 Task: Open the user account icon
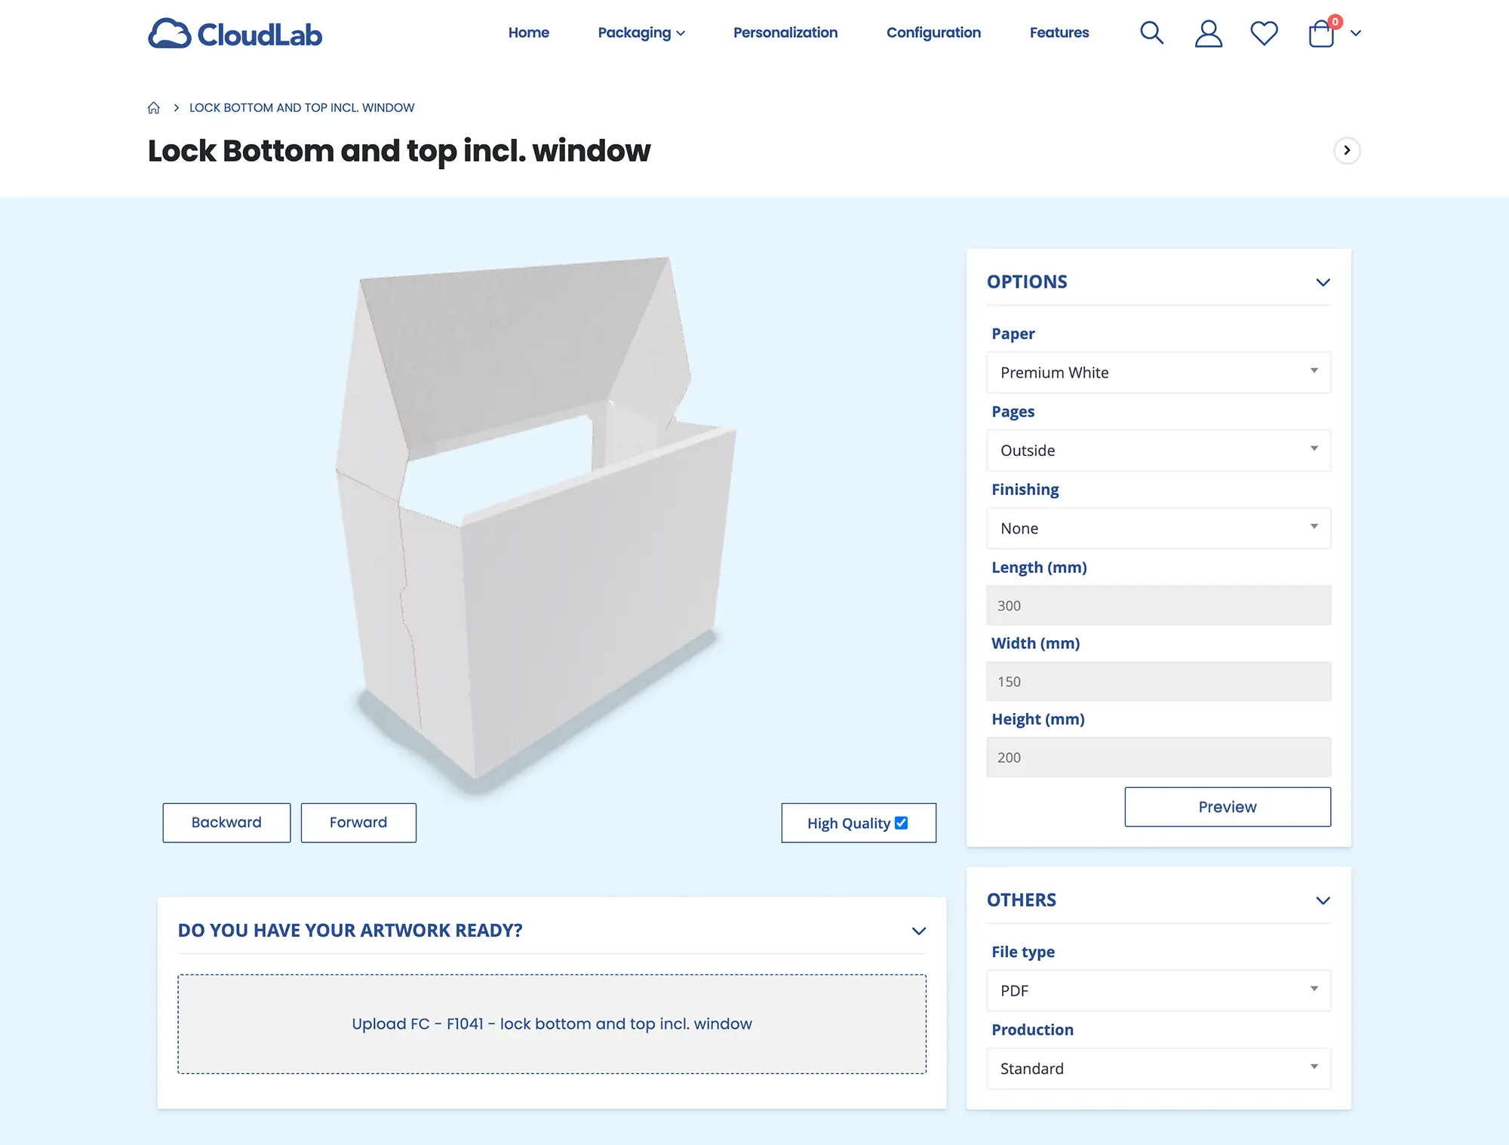(1208, 33)
